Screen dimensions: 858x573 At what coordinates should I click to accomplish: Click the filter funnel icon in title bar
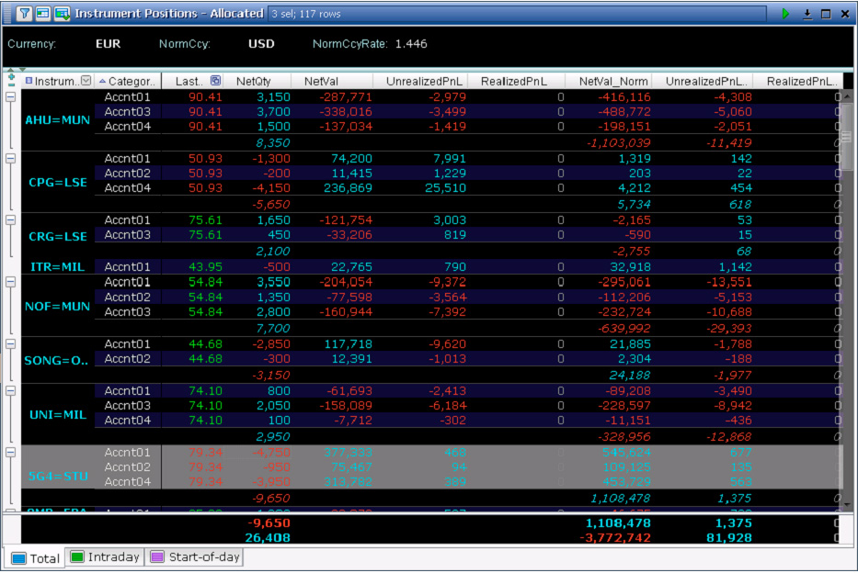pos(25,14)
